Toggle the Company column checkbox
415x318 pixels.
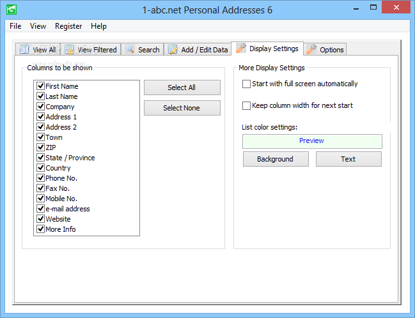point(40,106)
